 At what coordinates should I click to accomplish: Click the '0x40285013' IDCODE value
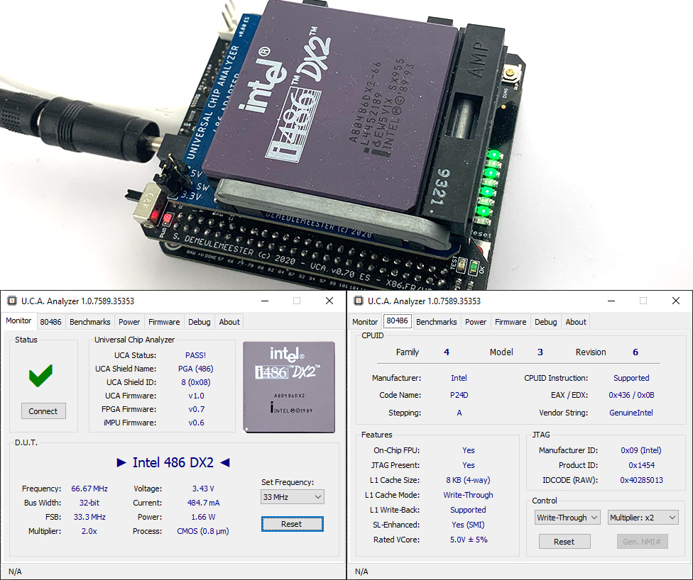coord(641,480)
